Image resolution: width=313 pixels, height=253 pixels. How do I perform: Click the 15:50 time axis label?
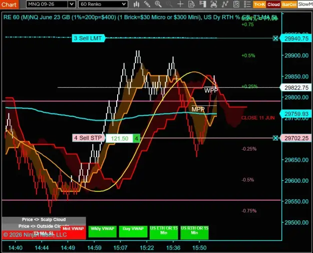pyautogui.click(x=199, y=248)
